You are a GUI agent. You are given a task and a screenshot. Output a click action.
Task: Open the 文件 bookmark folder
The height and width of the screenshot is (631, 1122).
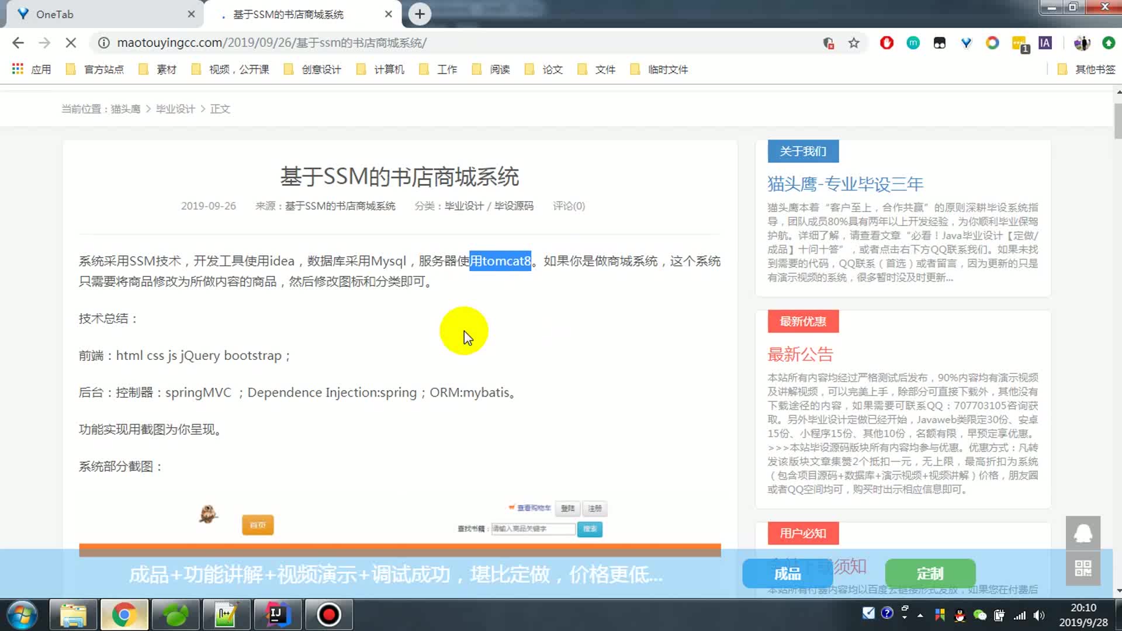tap(597, 70)
